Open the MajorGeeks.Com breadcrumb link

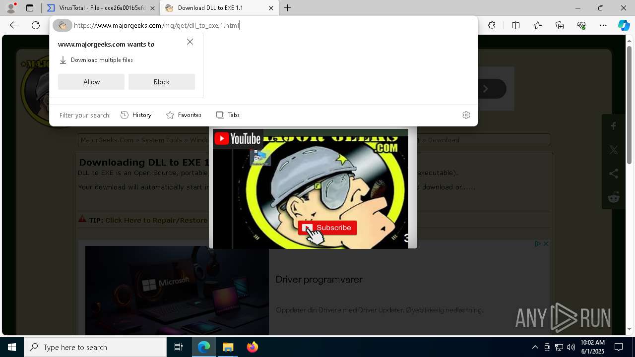107,140
